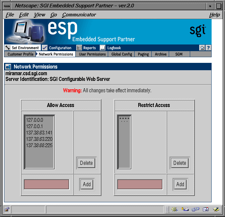Screen dimensions: 225x217
Task: Open the File menu
Action: pos(10,15)
